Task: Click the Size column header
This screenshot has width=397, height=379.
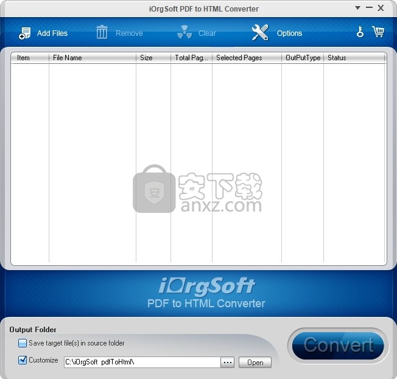Action: (x=153, y=58)
